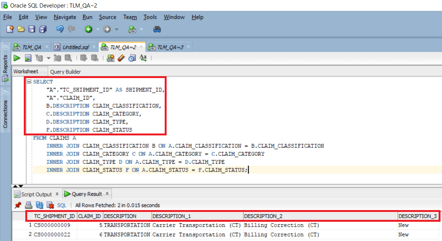Click the FROM CLAIMS A code line

55,138
